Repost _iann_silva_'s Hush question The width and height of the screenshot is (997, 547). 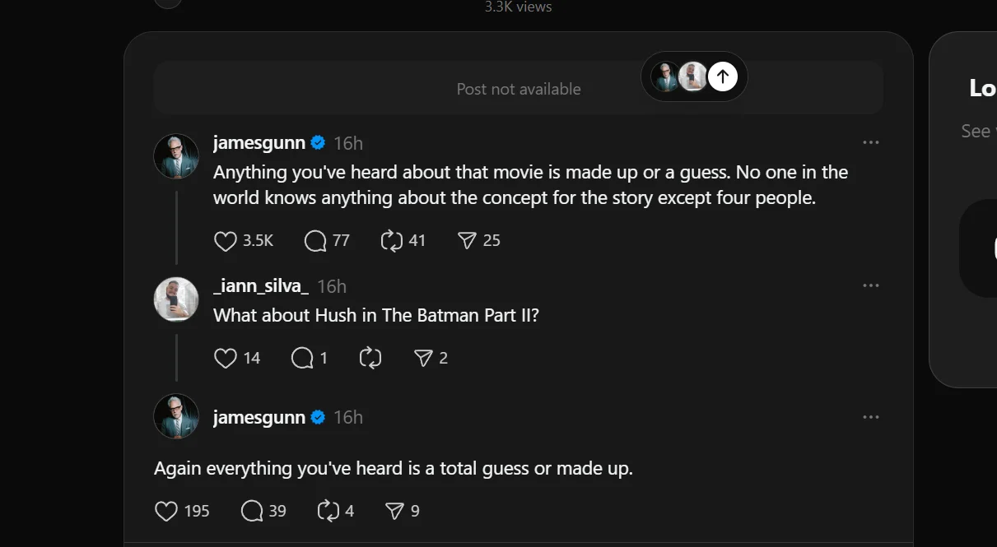(370, 358)
